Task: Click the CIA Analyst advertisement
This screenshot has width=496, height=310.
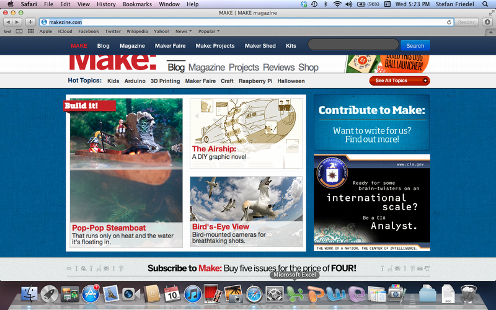Action: [x=371, y=203]
